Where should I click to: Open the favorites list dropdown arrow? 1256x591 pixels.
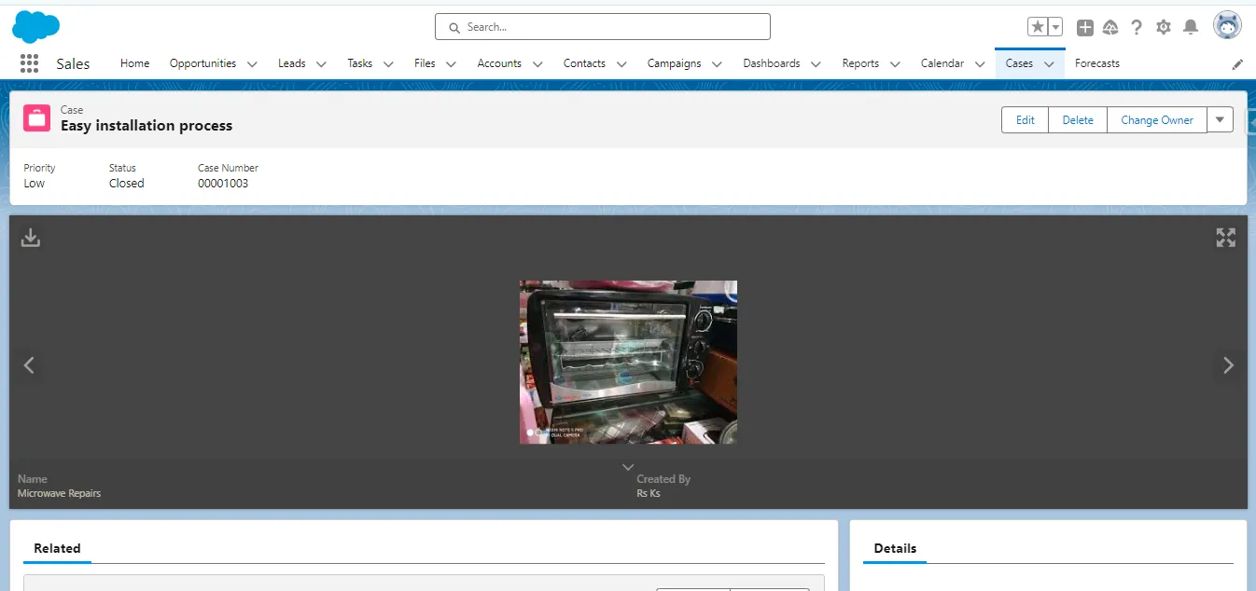point(1055,27)
